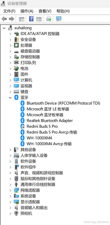Open the 操作(A) menu

27,11
